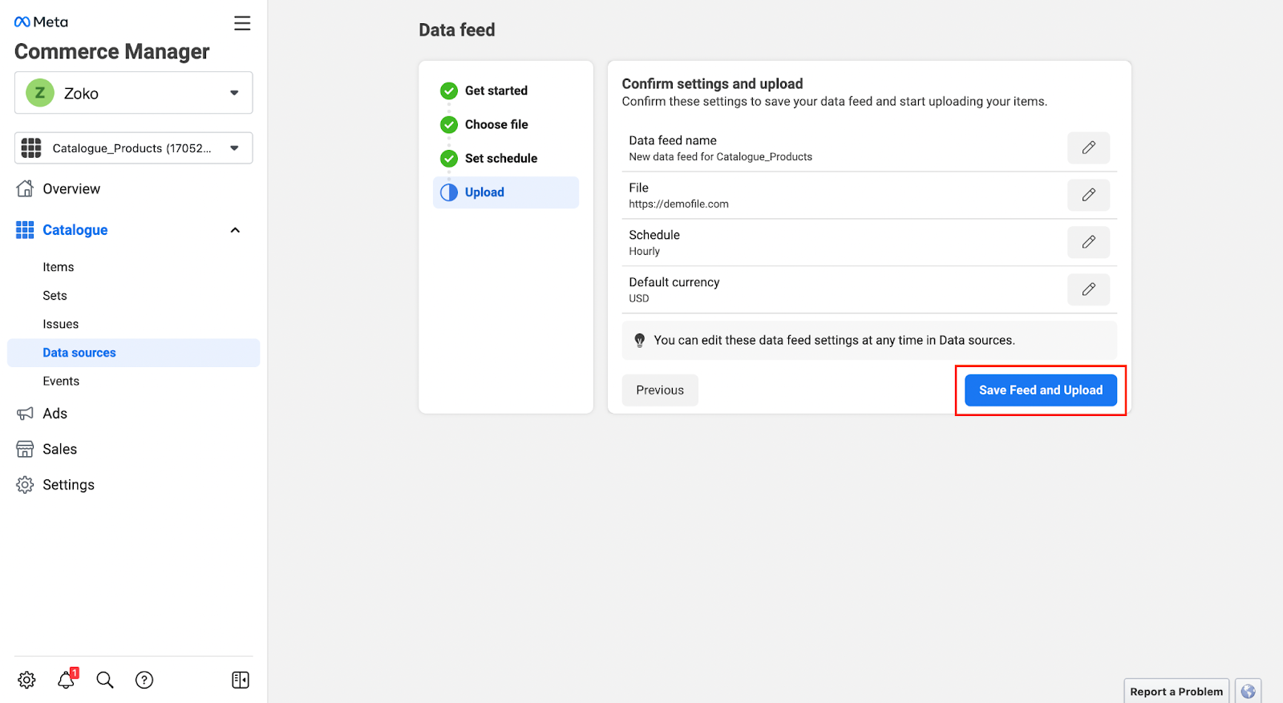
Task: Click the Overview home icon
Action: [25, 188]
